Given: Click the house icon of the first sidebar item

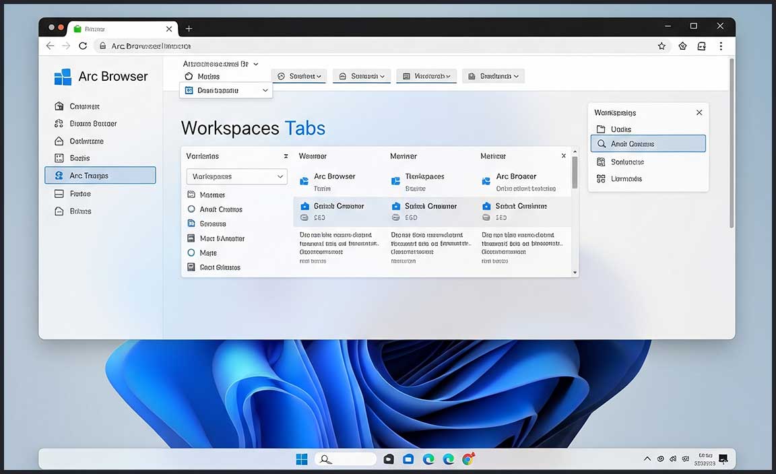Looking at the screenshot, I should click(x=59, y=106).
